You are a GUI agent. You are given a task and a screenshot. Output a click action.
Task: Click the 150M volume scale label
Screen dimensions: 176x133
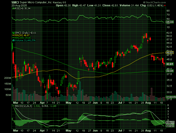tap(8, 84)
